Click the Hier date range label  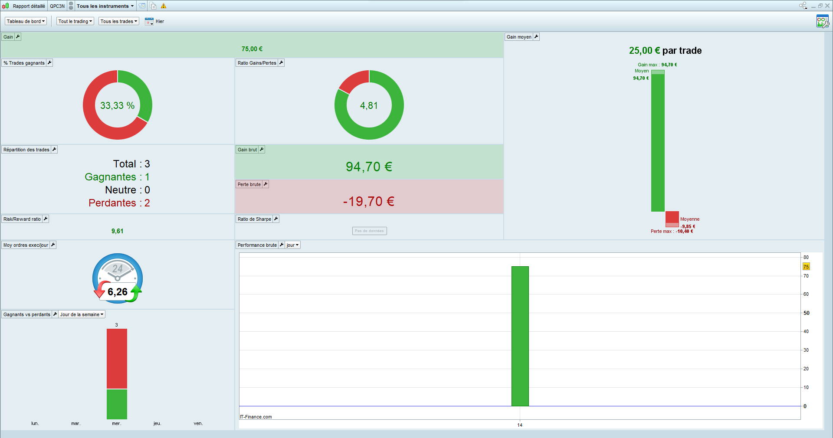(x=160, y=21)
